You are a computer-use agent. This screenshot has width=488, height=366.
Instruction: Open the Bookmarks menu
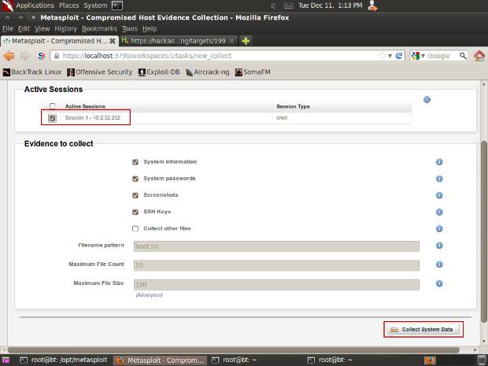point(98,28)
